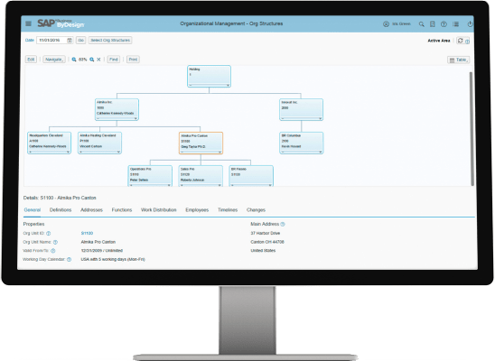The width and height of the screenshot is (495, 361).
Task: Switch to the Timelines tab
Action: (x=228, y=210)
